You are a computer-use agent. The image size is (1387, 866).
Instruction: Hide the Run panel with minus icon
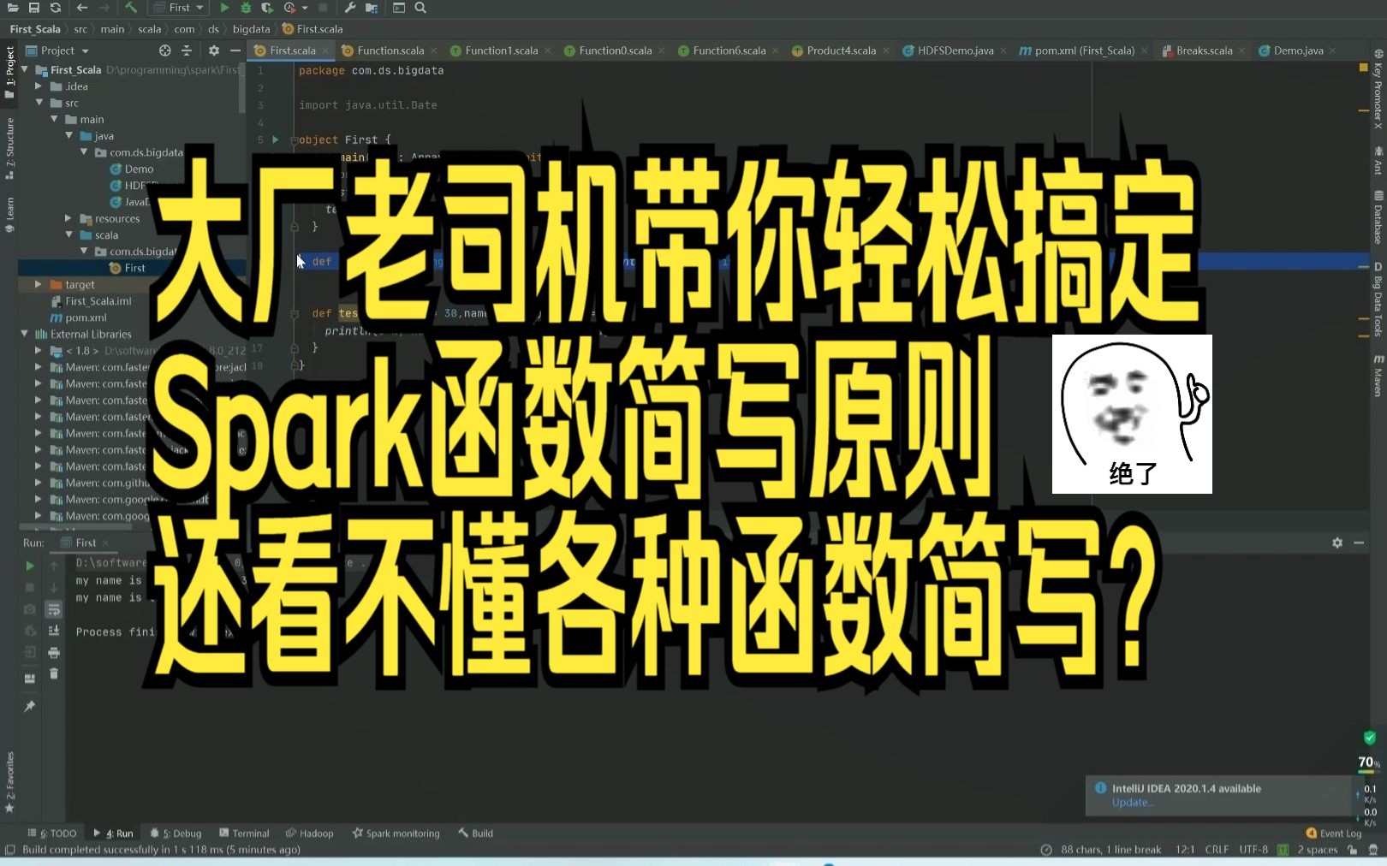1359,543
